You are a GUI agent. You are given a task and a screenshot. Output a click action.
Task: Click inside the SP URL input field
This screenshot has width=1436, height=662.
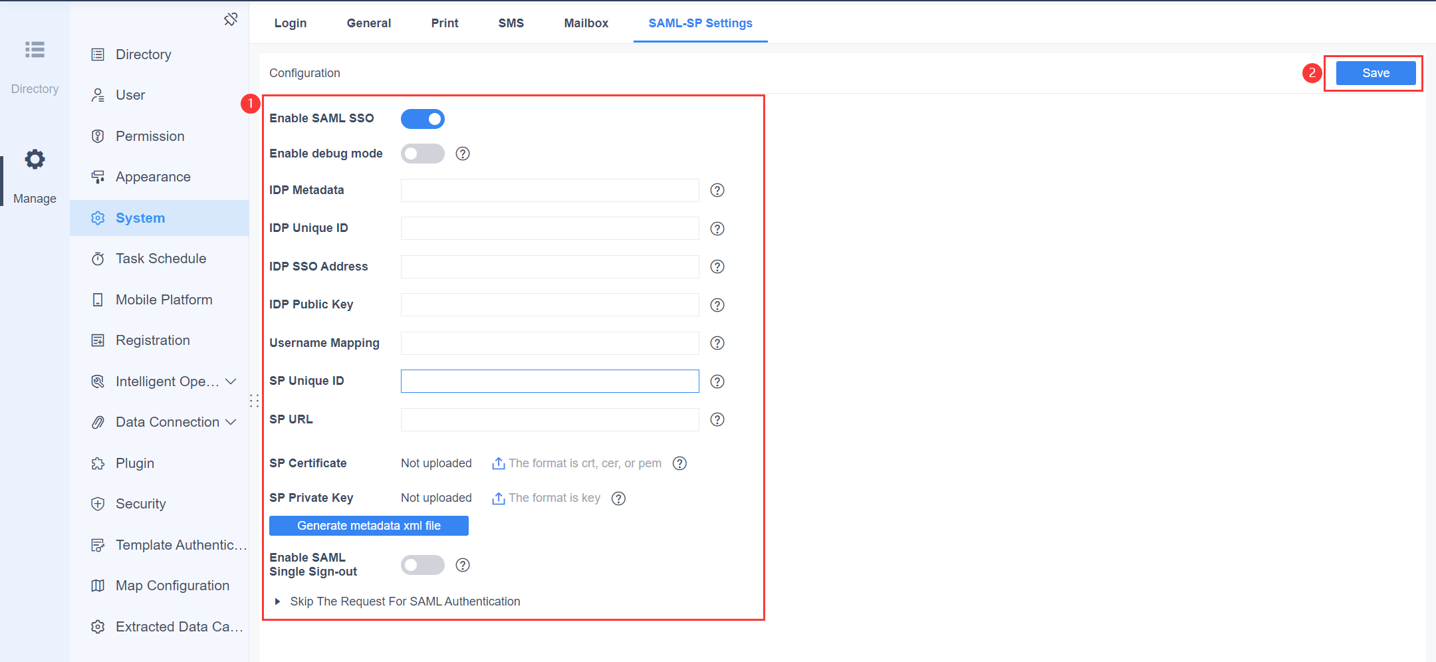click(549, 419)
